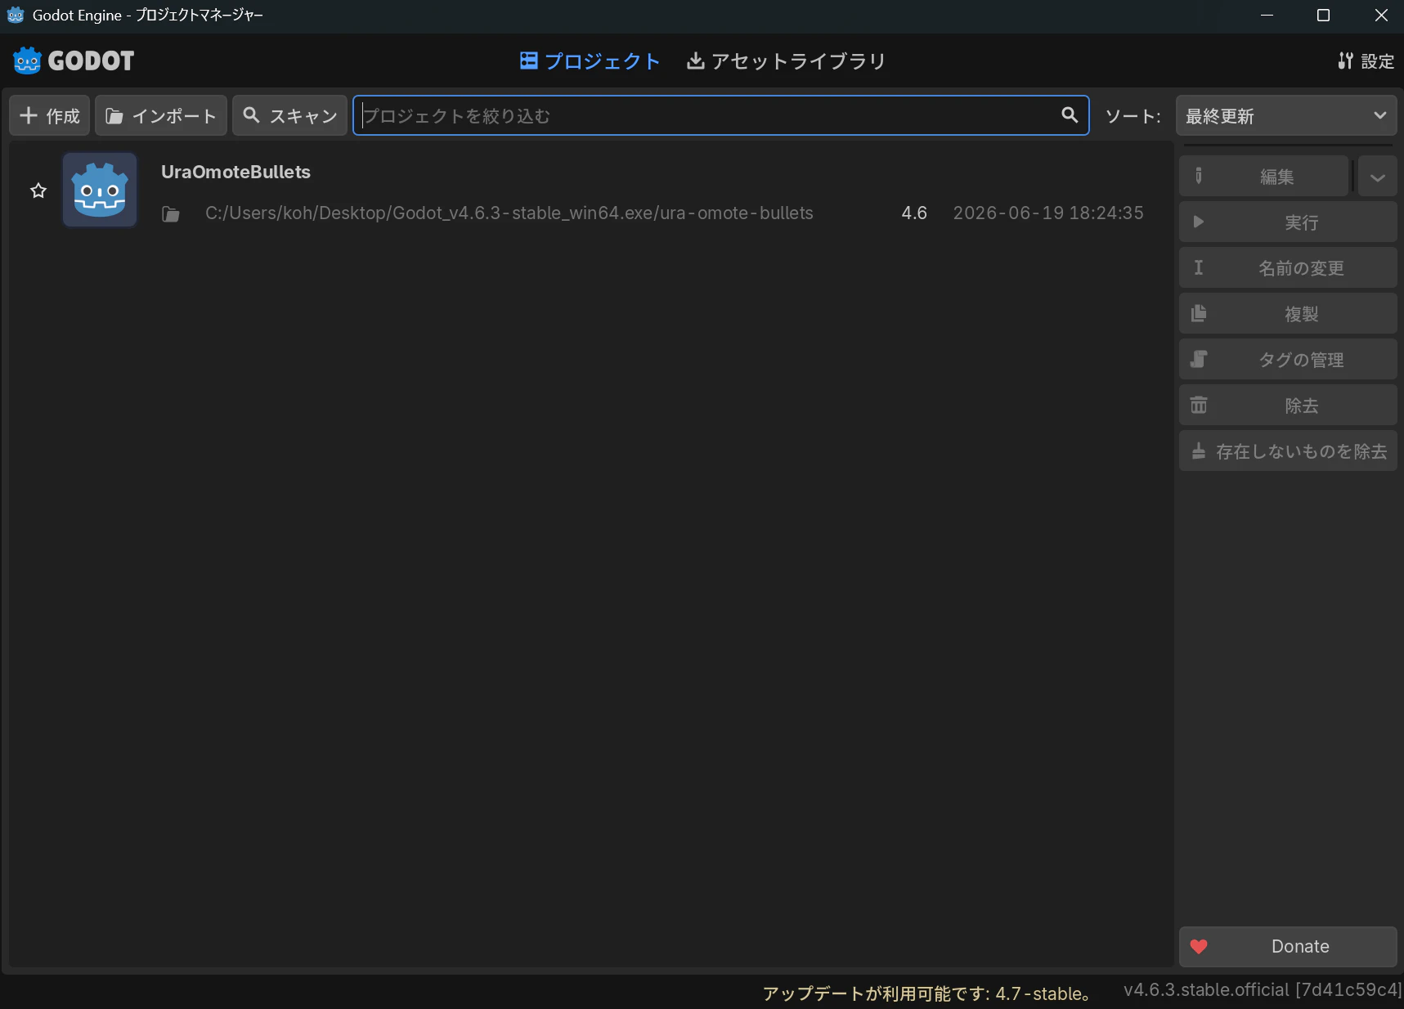Image resolution: width=1404 pixels, height=1009 pixels.
Task: Click the v4.6.3.stable.official version label
Action: (x=1263, y=990)
